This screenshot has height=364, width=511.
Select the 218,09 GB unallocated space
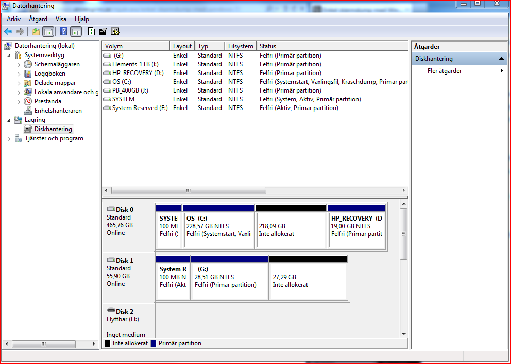291,227
